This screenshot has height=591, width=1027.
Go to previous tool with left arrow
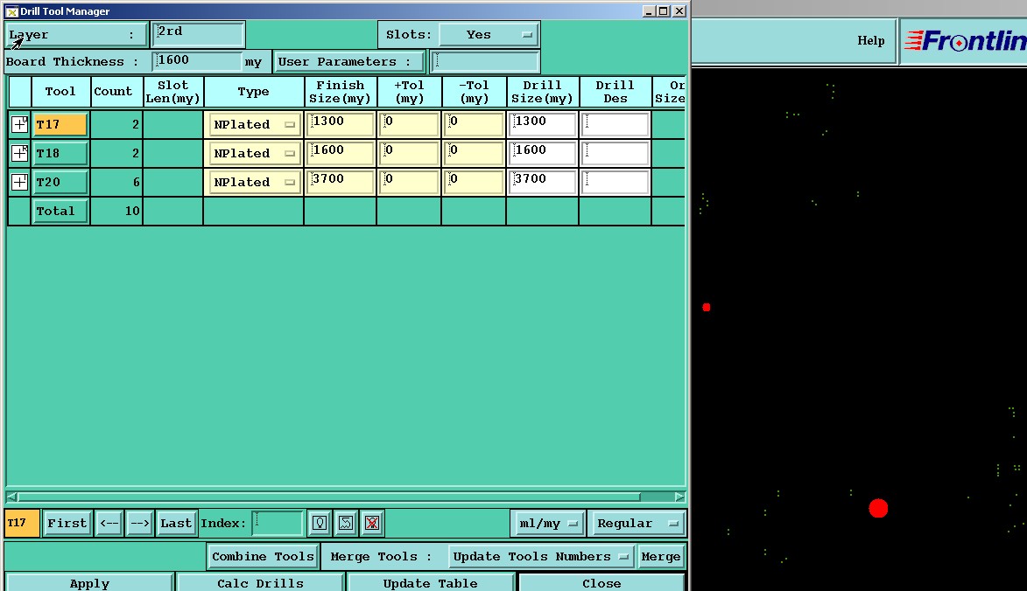pyautogui.click(x=109, y=523)
